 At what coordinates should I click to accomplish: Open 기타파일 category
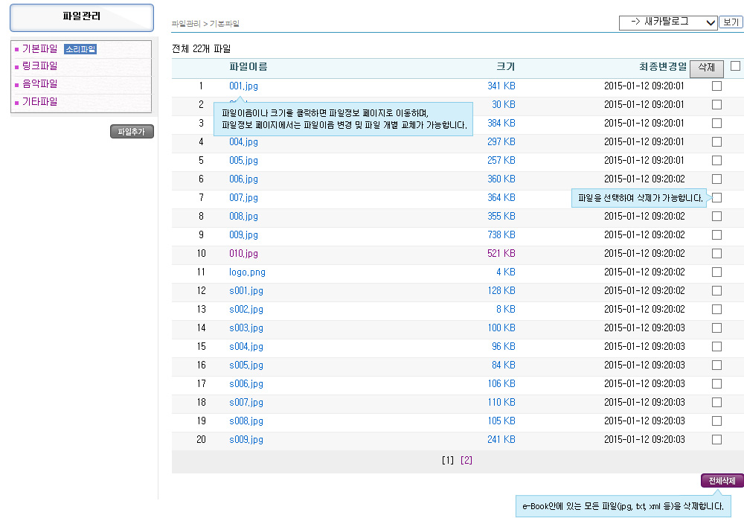click(39, 102)
